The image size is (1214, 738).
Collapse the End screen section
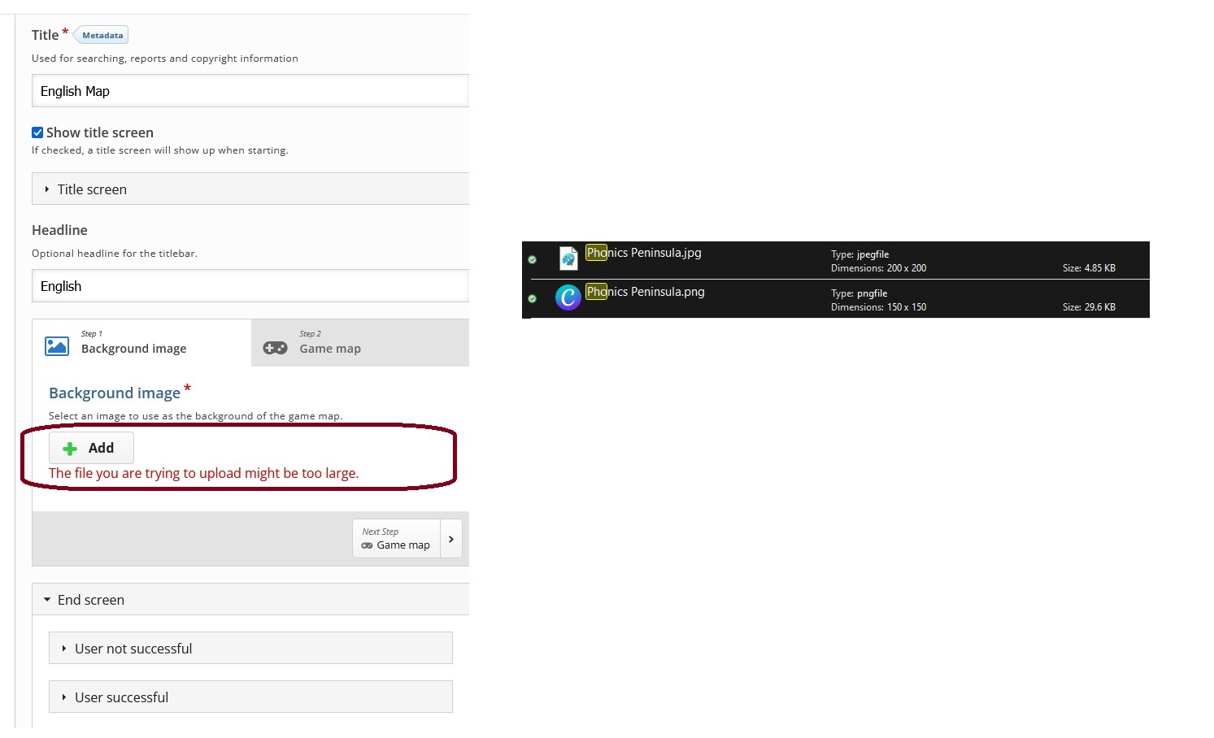click(250, 599)
